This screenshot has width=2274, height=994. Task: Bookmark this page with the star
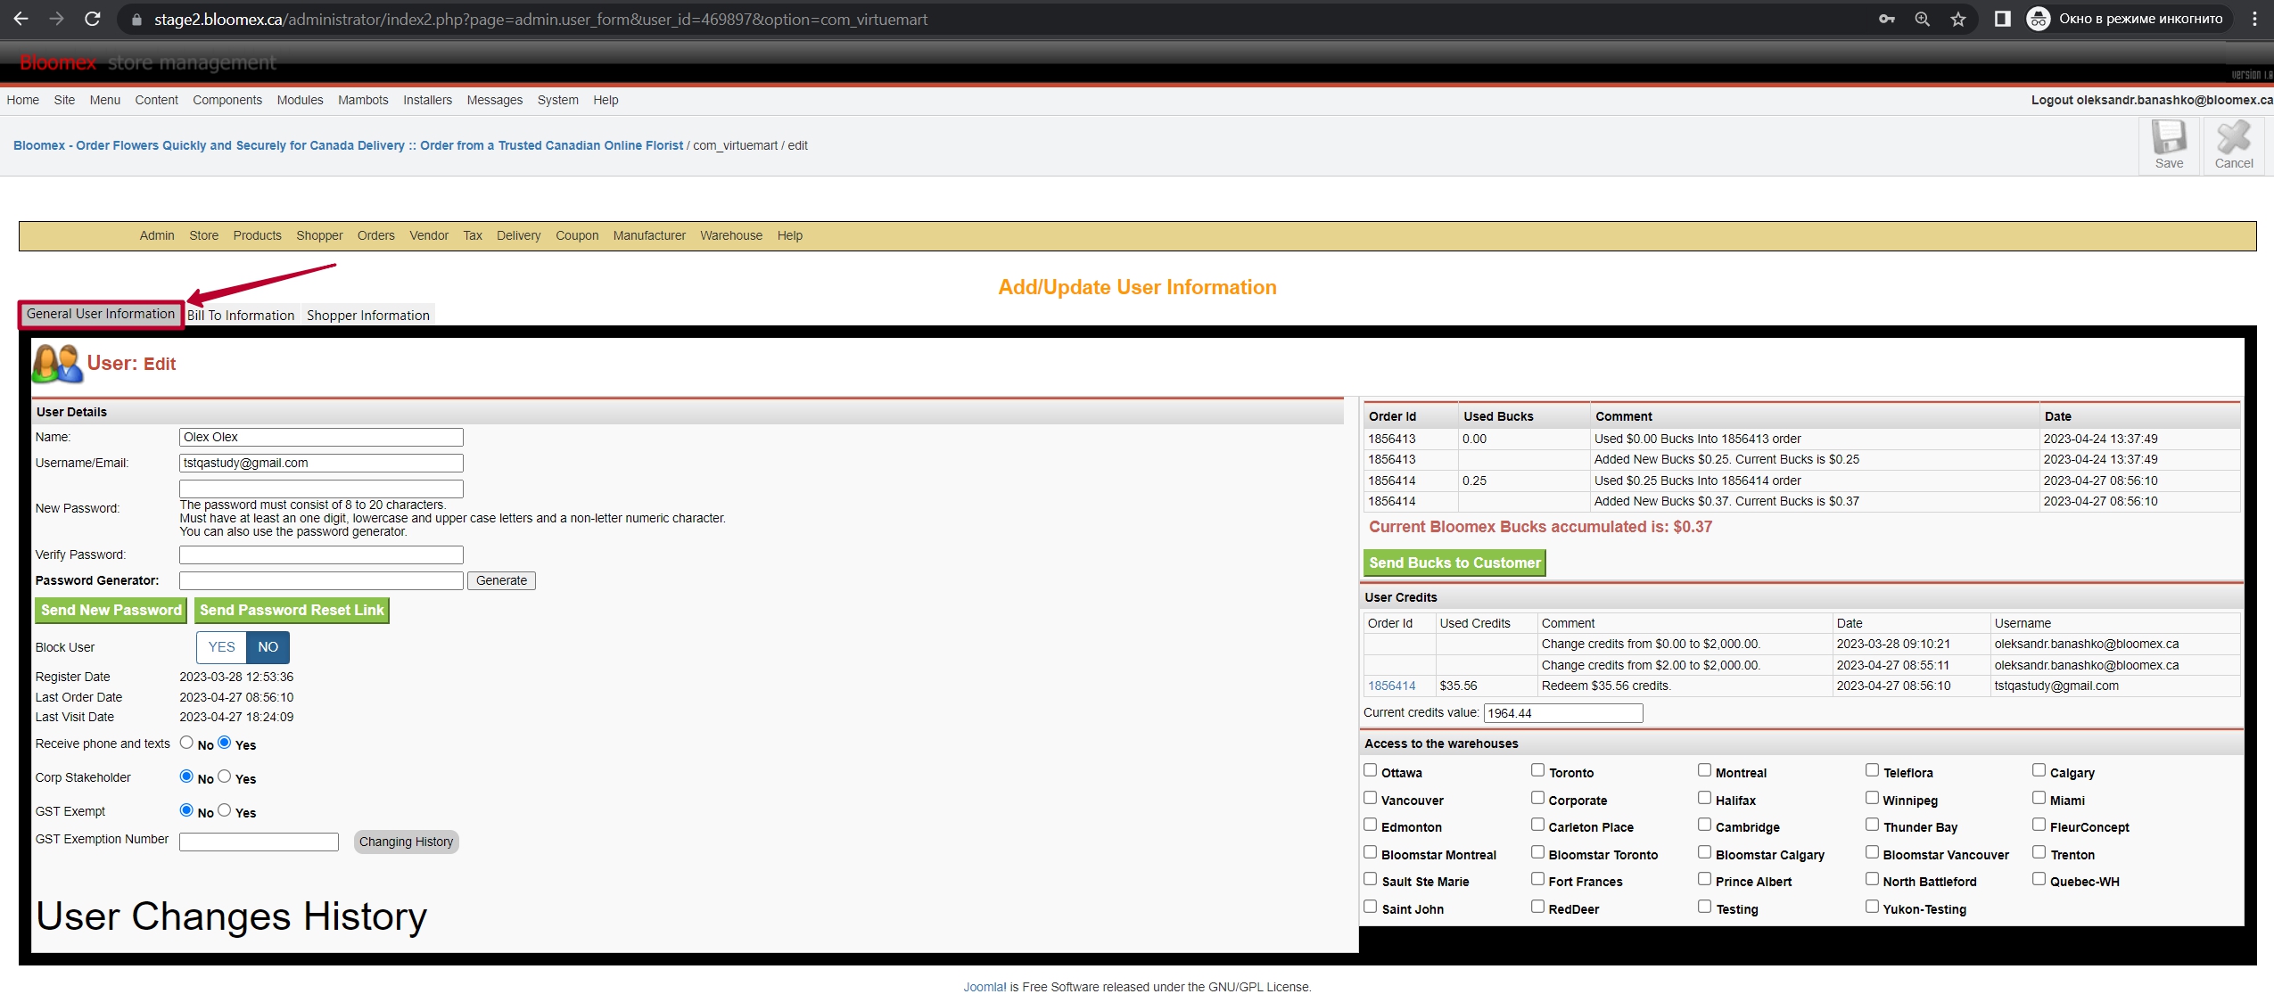(x=1957, y=19)
